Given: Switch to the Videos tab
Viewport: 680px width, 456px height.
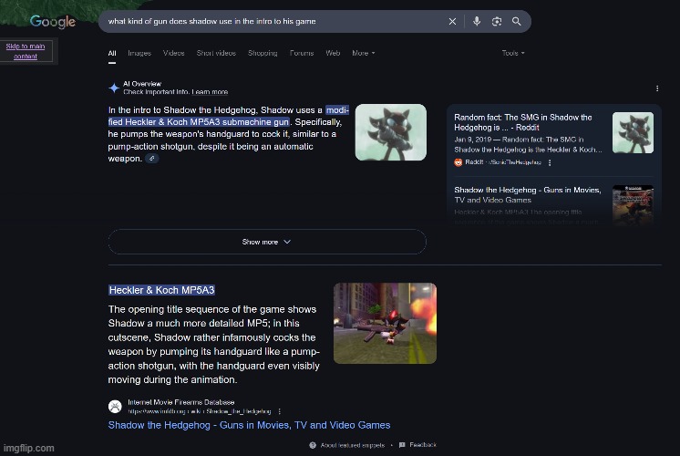Looking at the screenshot, I should [173, 53].
